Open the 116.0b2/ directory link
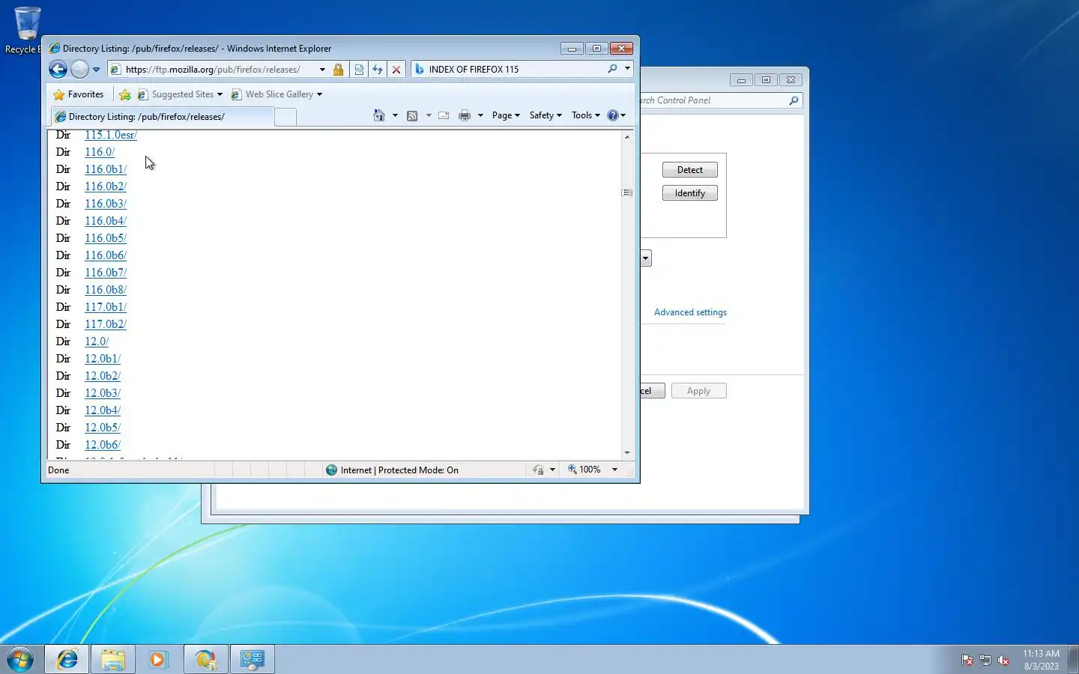 [x=106, y=186]
